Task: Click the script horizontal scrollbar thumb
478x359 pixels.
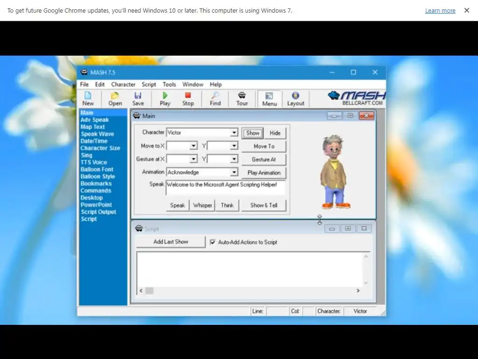Action: point(149,291)
